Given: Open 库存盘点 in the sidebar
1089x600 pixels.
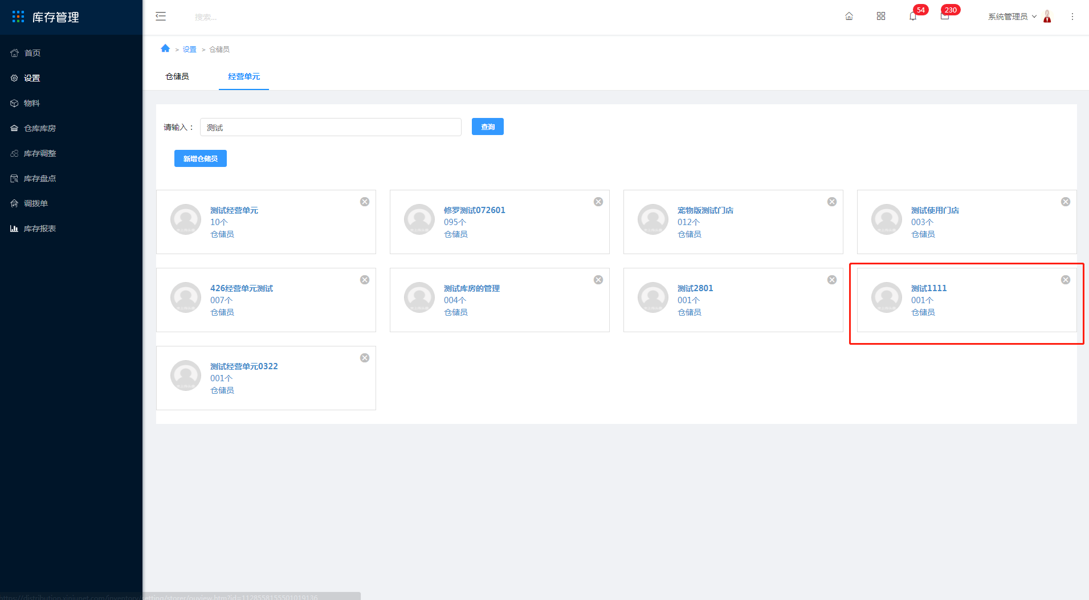Looking at the screenshot, I should [71, 178].
